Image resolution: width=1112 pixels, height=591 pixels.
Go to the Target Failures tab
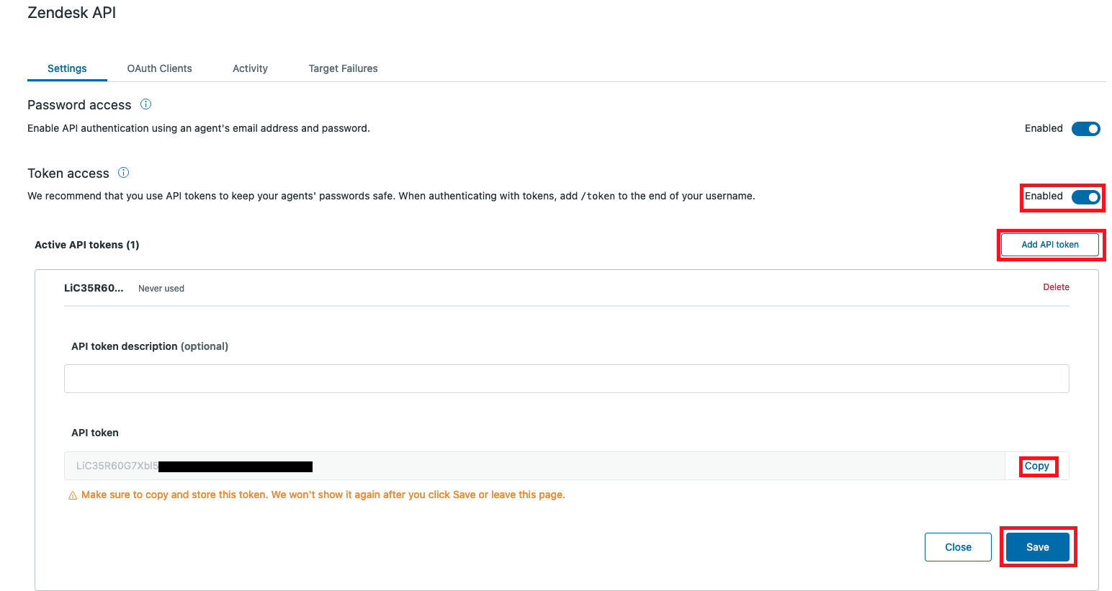[343, 68]
